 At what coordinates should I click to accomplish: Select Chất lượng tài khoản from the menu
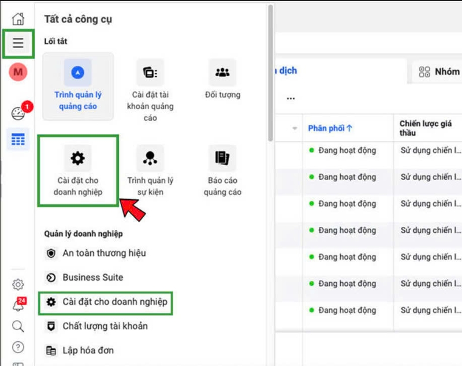pyautogui.click(x=94, y=326)
